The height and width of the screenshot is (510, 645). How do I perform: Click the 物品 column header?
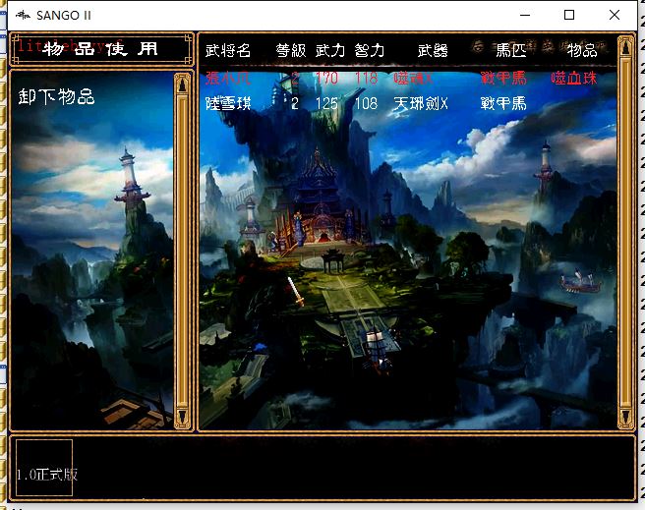(x=582, y=50)
